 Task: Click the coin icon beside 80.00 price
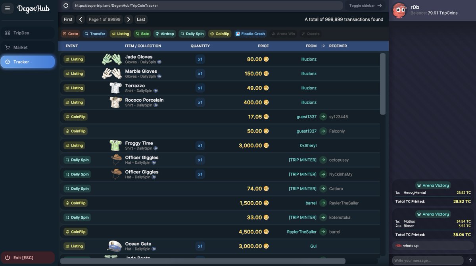(x=266, y=59)
